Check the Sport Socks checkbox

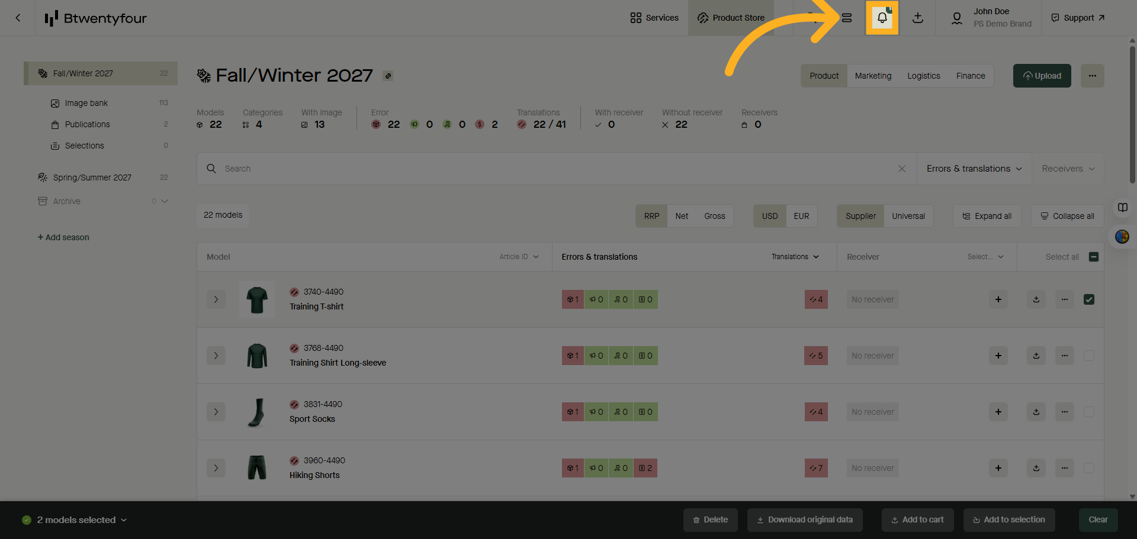click(1089, 412)
